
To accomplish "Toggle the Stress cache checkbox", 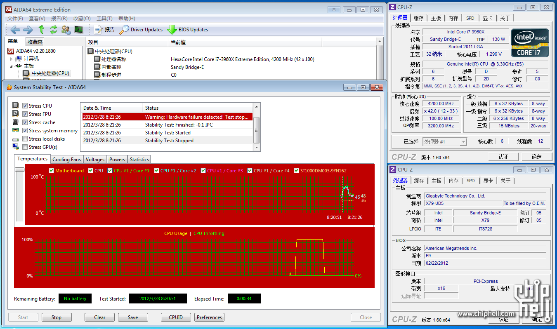I will pos(25,122).
